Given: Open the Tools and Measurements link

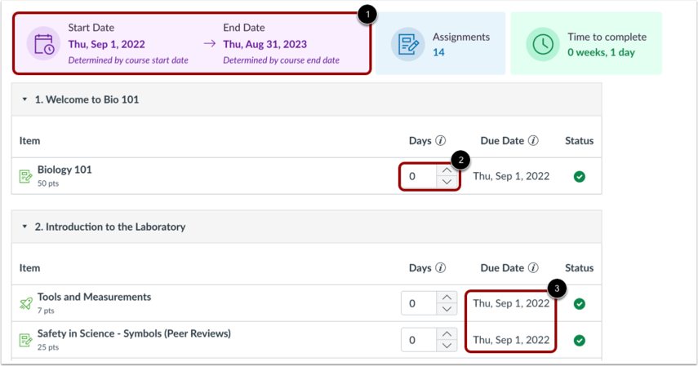Looking at the screenshot, I should tap(94, 297).
